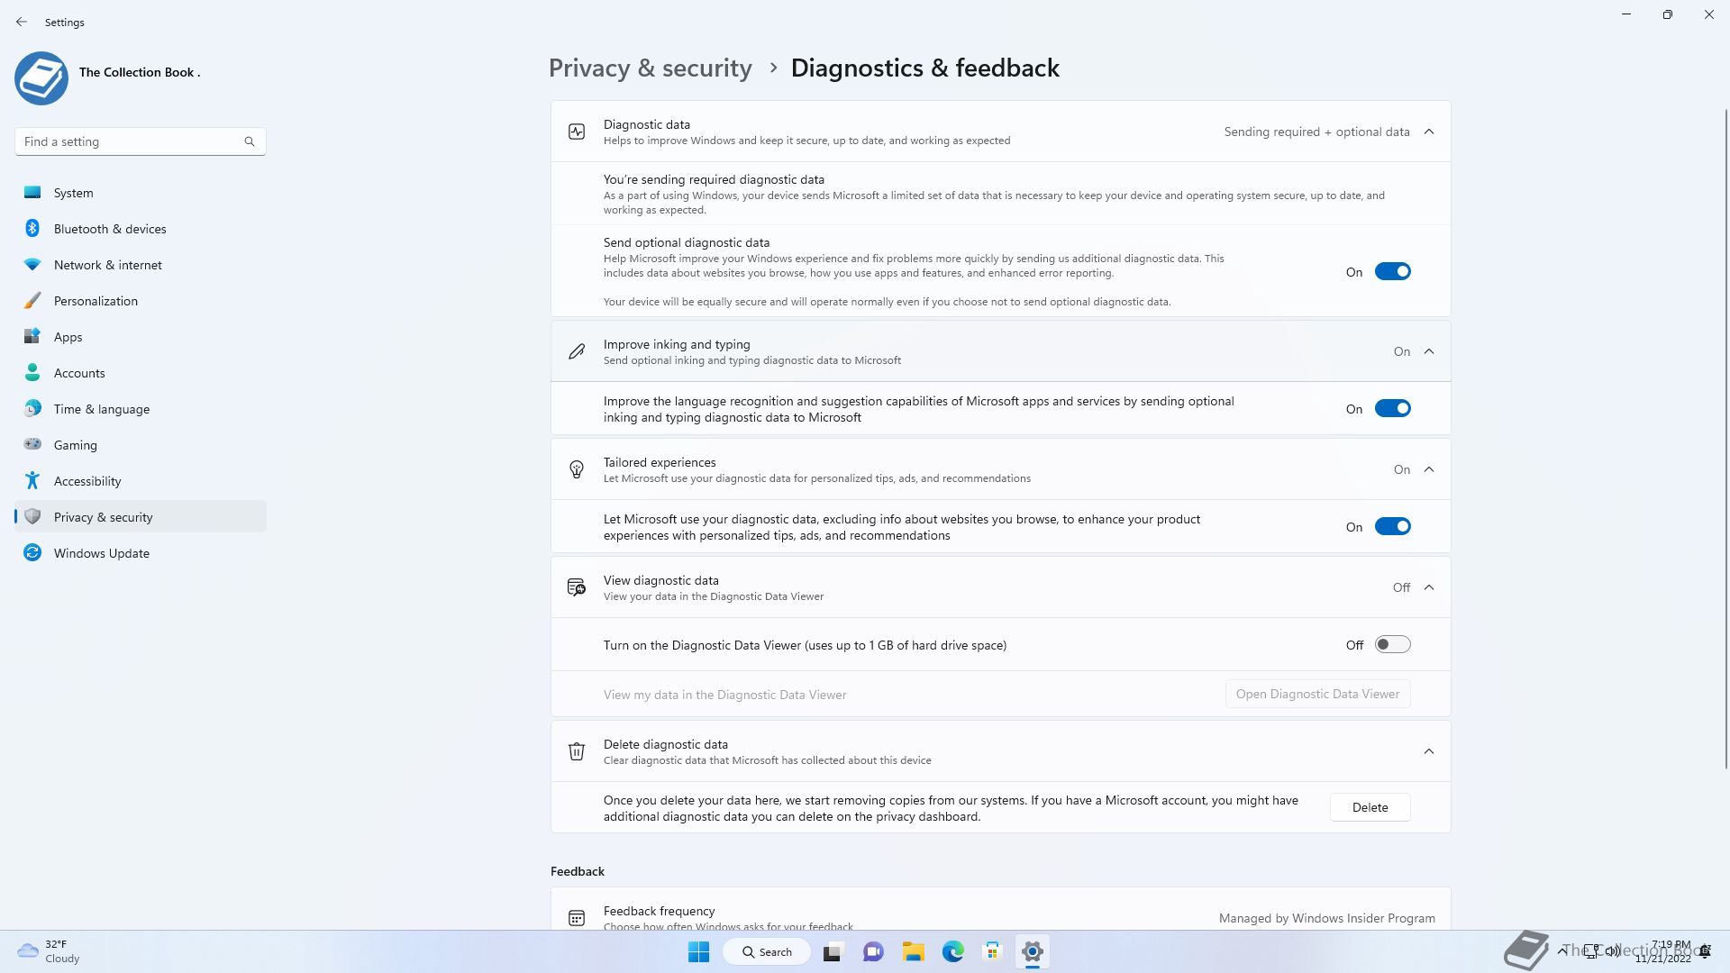Open the Start menu from taskbar
This screenshot has height=973, width=1730.
pyautogui.click(x=698, y=951)
